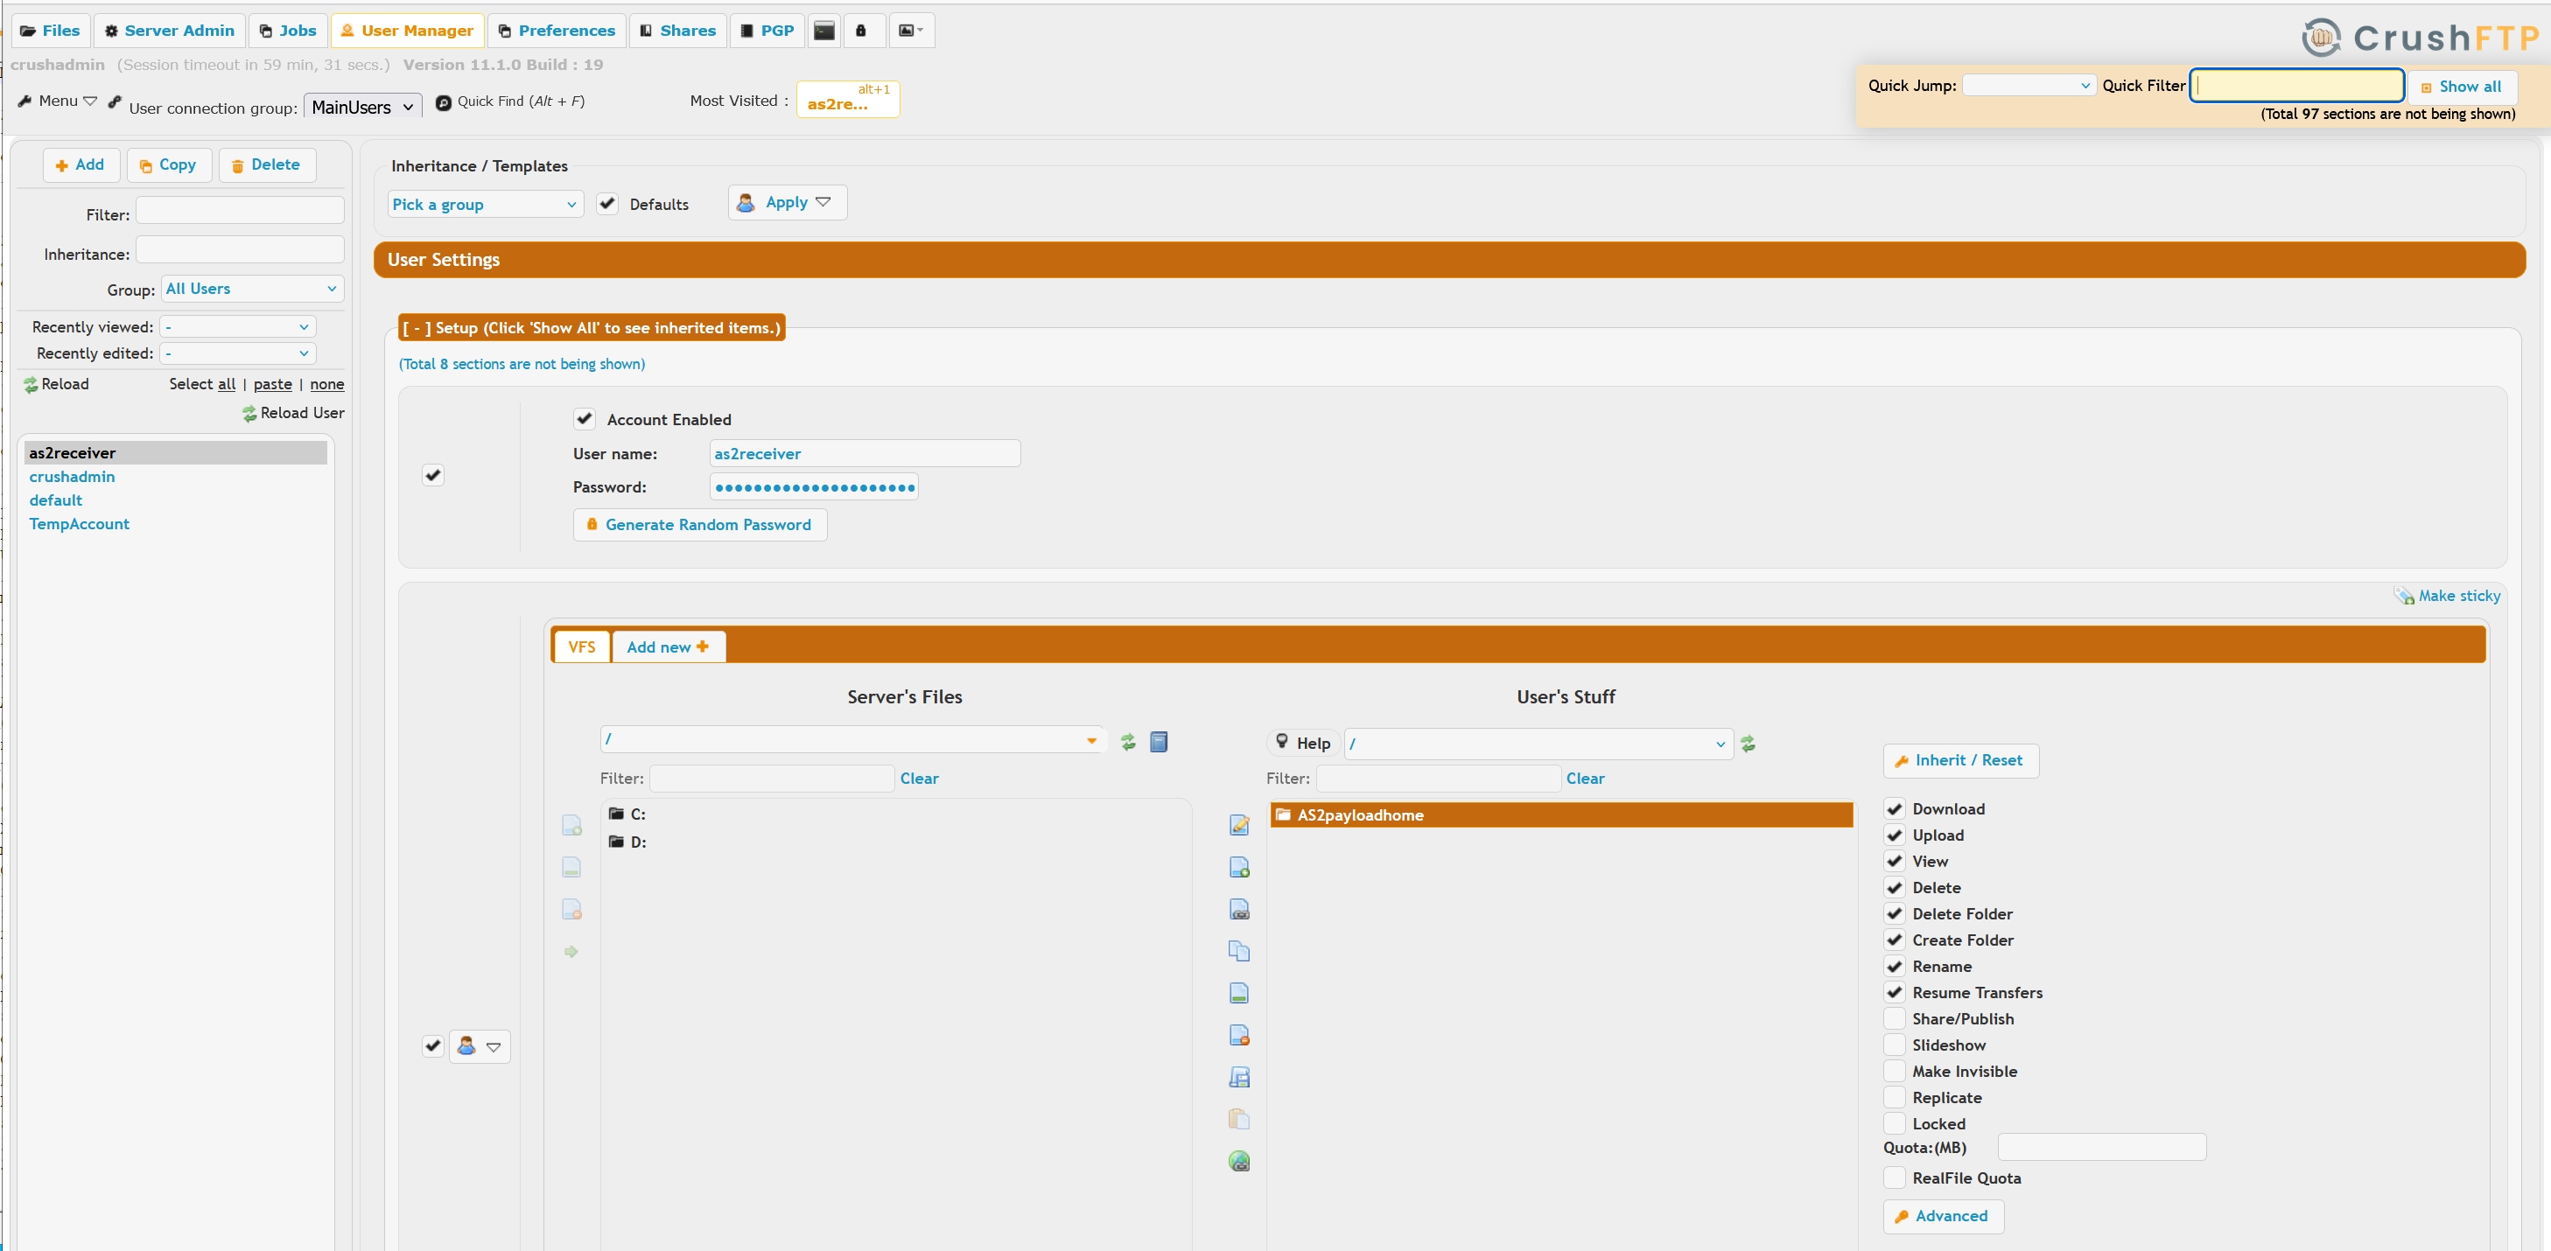
Task: Open the Recently edited dropdown
Action: tap(239, 353)
